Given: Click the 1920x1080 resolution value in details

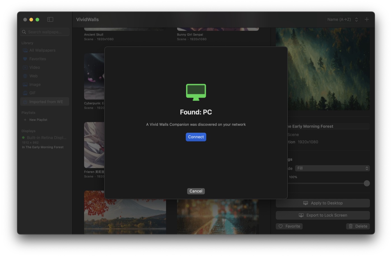Looking at the screenshot, I should [x=308, y=142].
